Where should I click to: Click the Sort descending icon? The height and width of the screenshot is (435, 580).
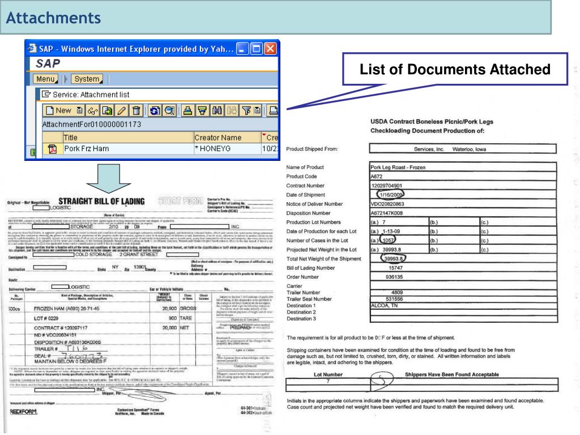point(202,110)
